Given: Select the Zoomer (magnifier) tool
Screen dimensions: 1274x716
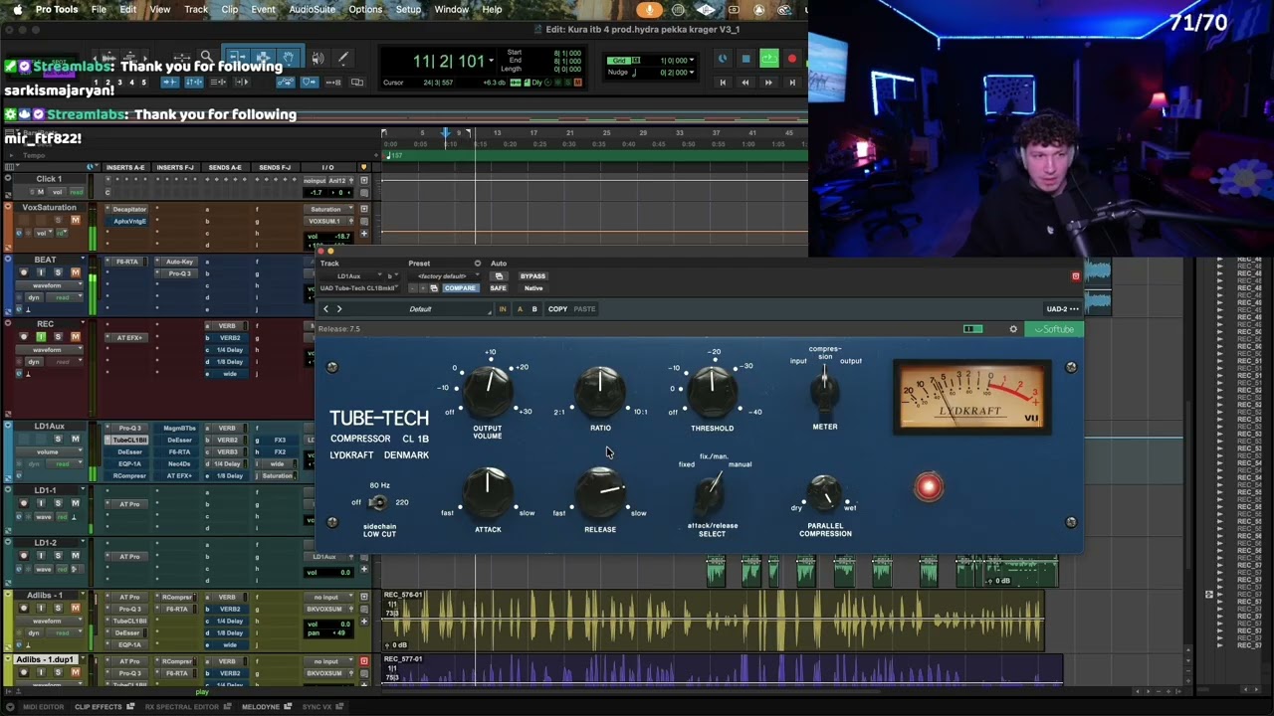Looking at the screenshot, I should coord(206,58).
